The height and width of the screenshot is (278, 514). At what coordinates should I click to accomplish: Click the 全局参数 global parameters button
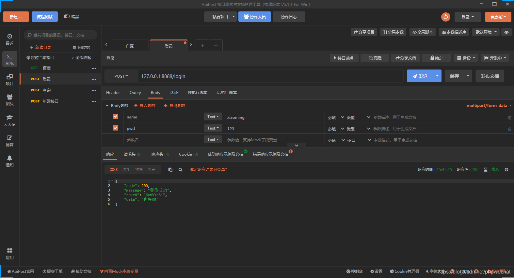pos(393,32)
